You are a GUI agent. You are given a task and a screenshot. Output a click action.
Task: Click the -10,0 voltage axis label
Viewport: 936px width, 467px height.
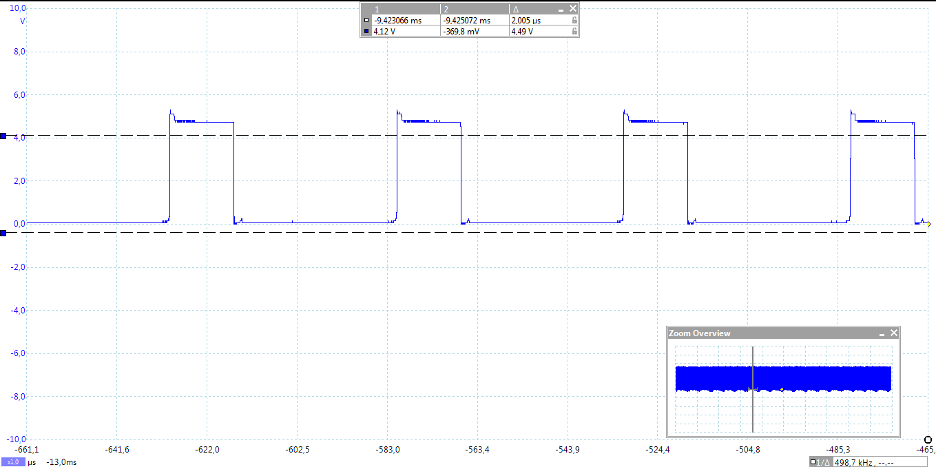(x=16, y=439)
